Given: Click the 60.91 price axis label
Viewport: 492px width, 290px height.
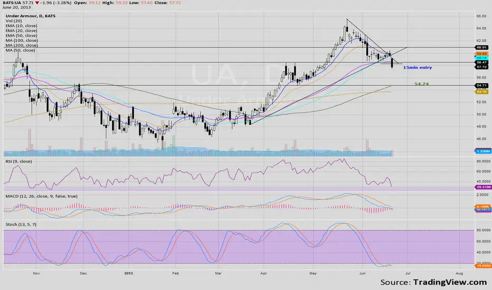Looking at the screenshot, I should point(481,47).
